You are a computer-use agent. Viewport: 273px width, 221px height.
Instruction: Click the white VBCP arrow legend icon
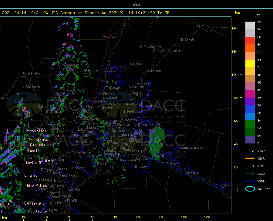pos(250,151)
